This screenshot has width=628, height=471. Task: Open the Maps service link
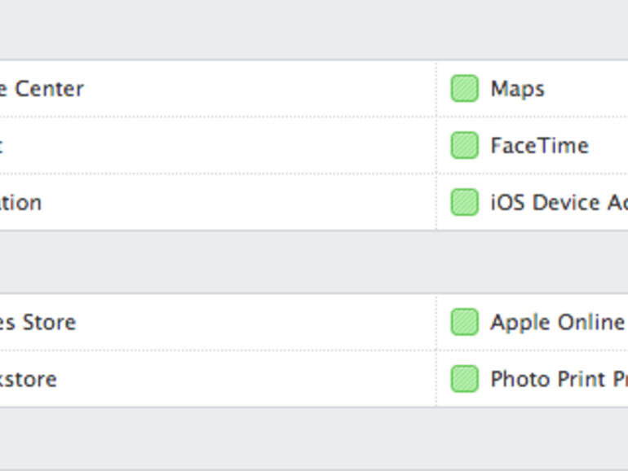click(x=517, y=88)
